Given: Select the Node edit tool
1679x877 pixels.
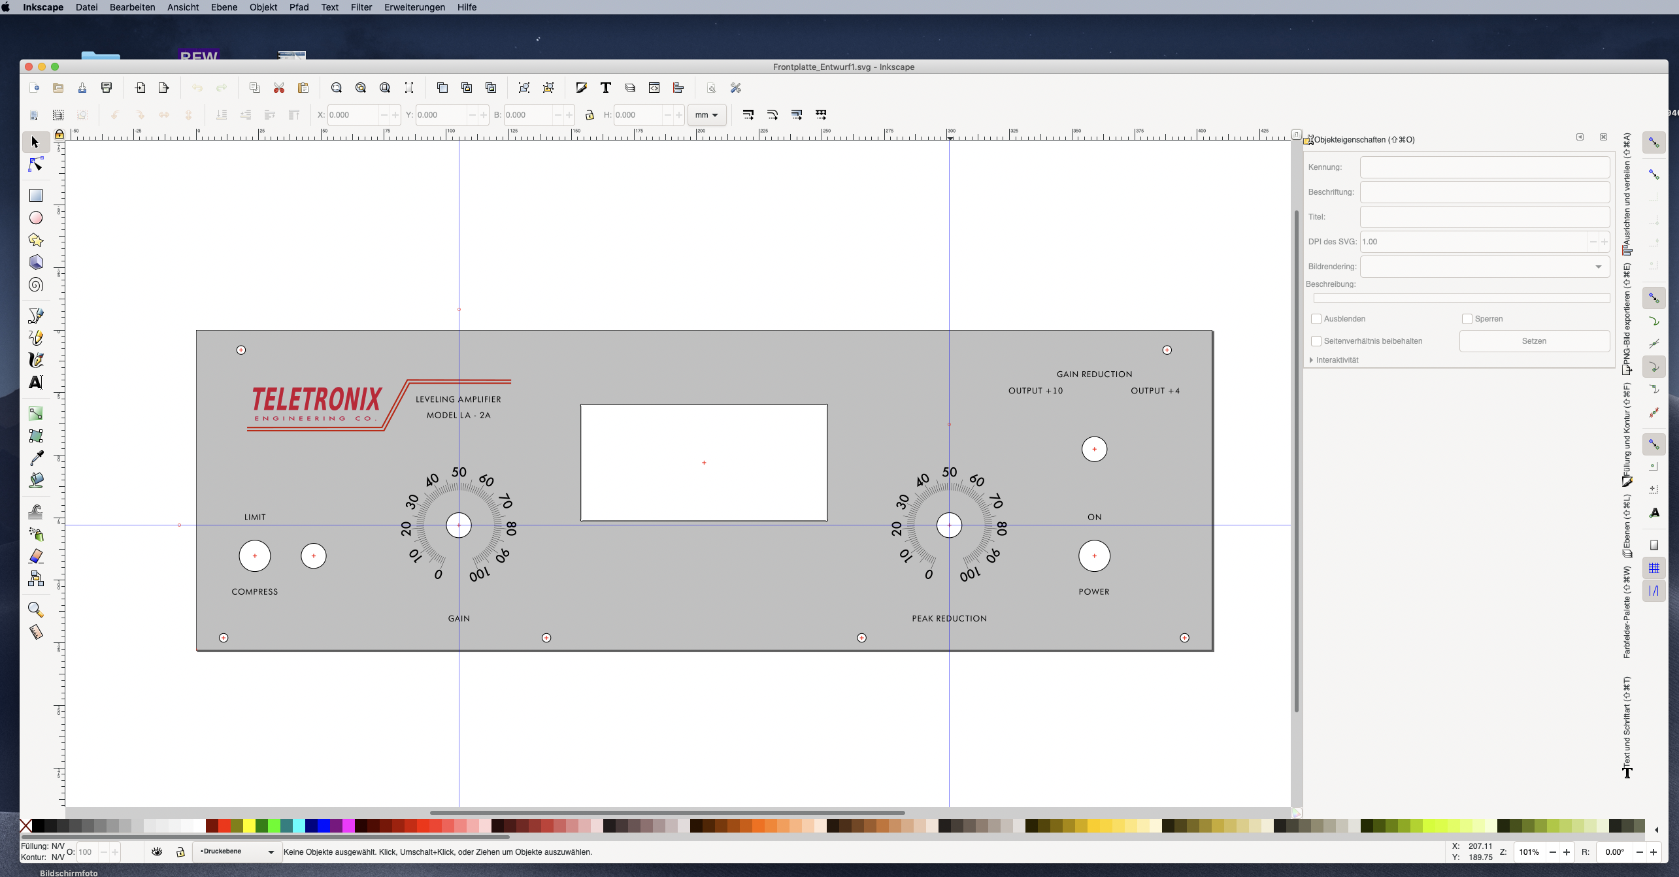Looking at the screenshot, I should click(x=36, y=165).
